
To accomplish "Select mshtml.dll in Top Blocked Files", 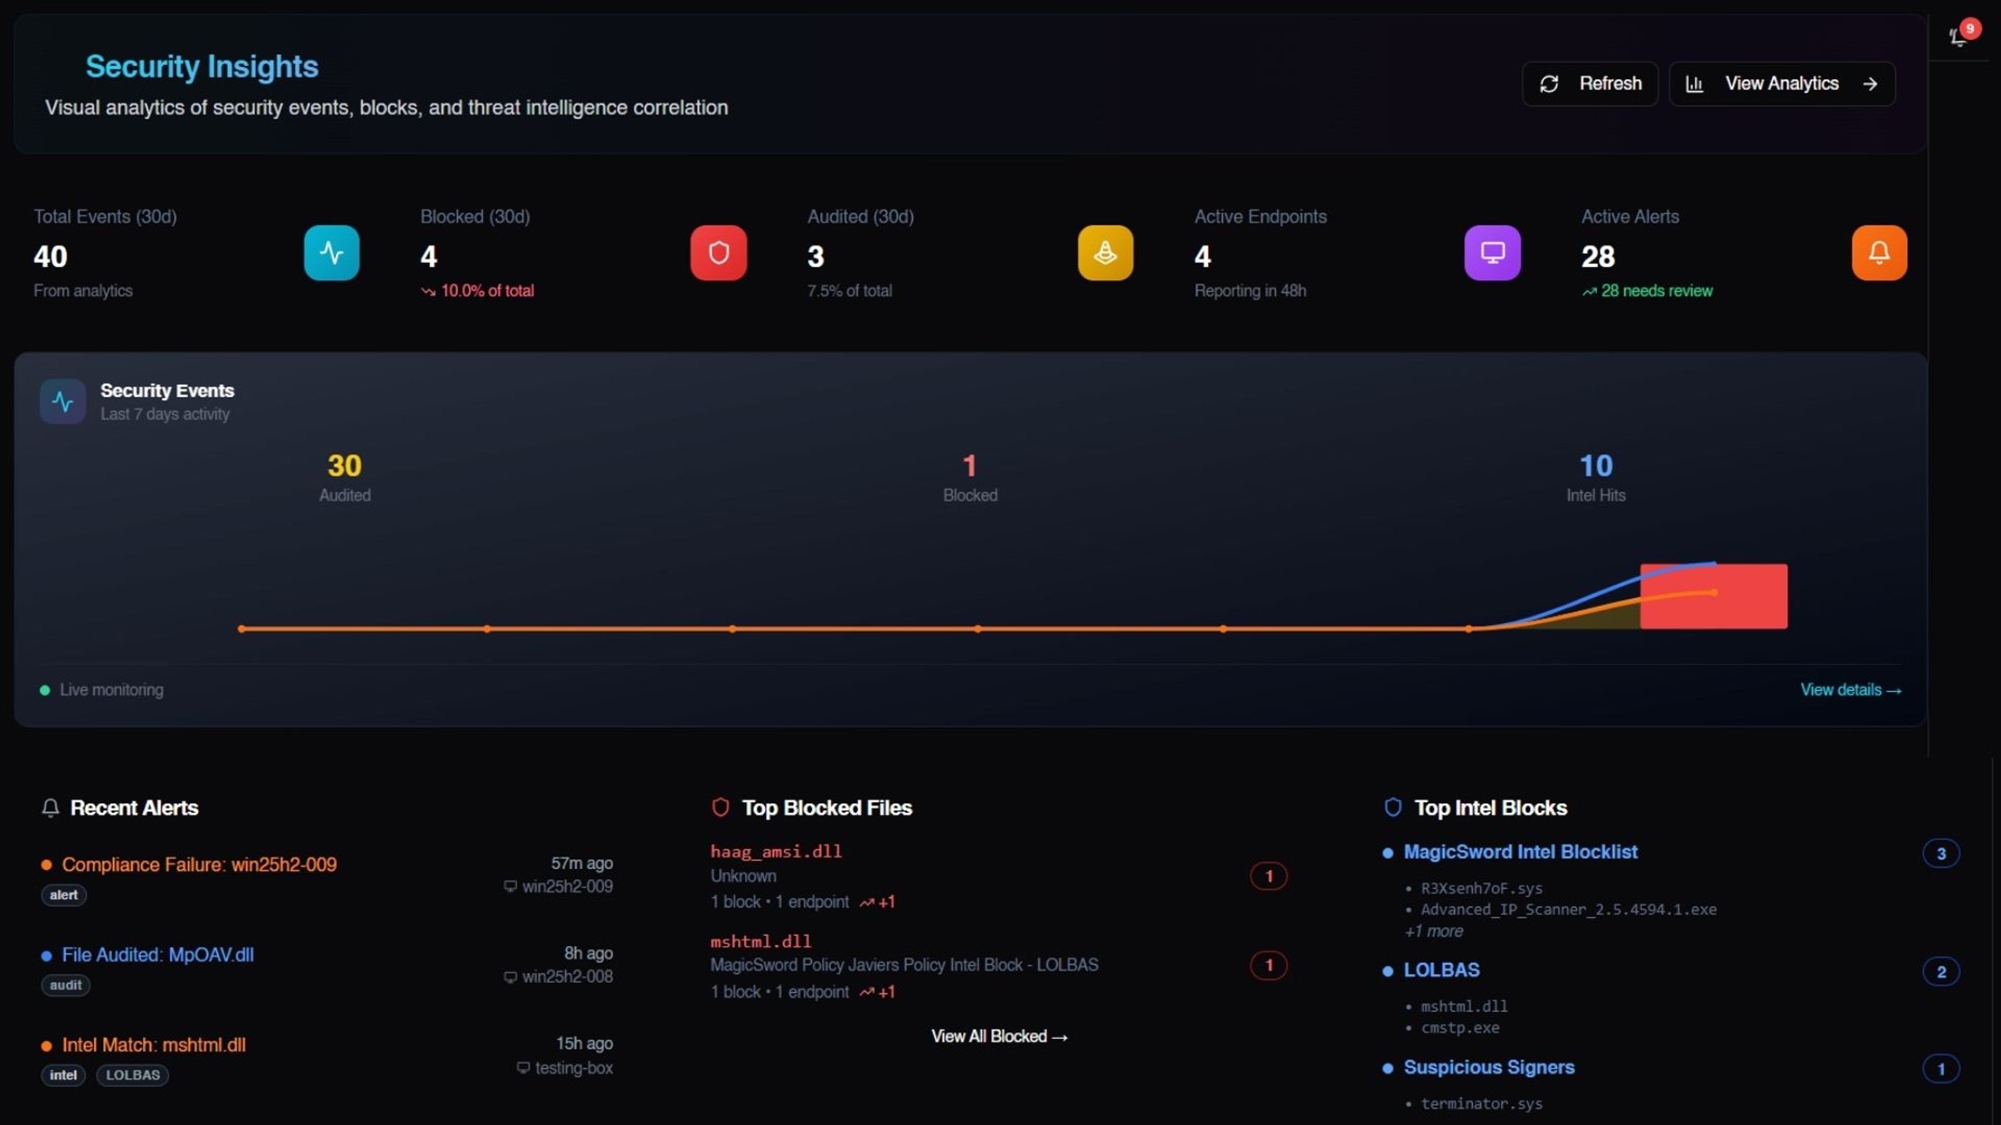I will pos(760,941).
